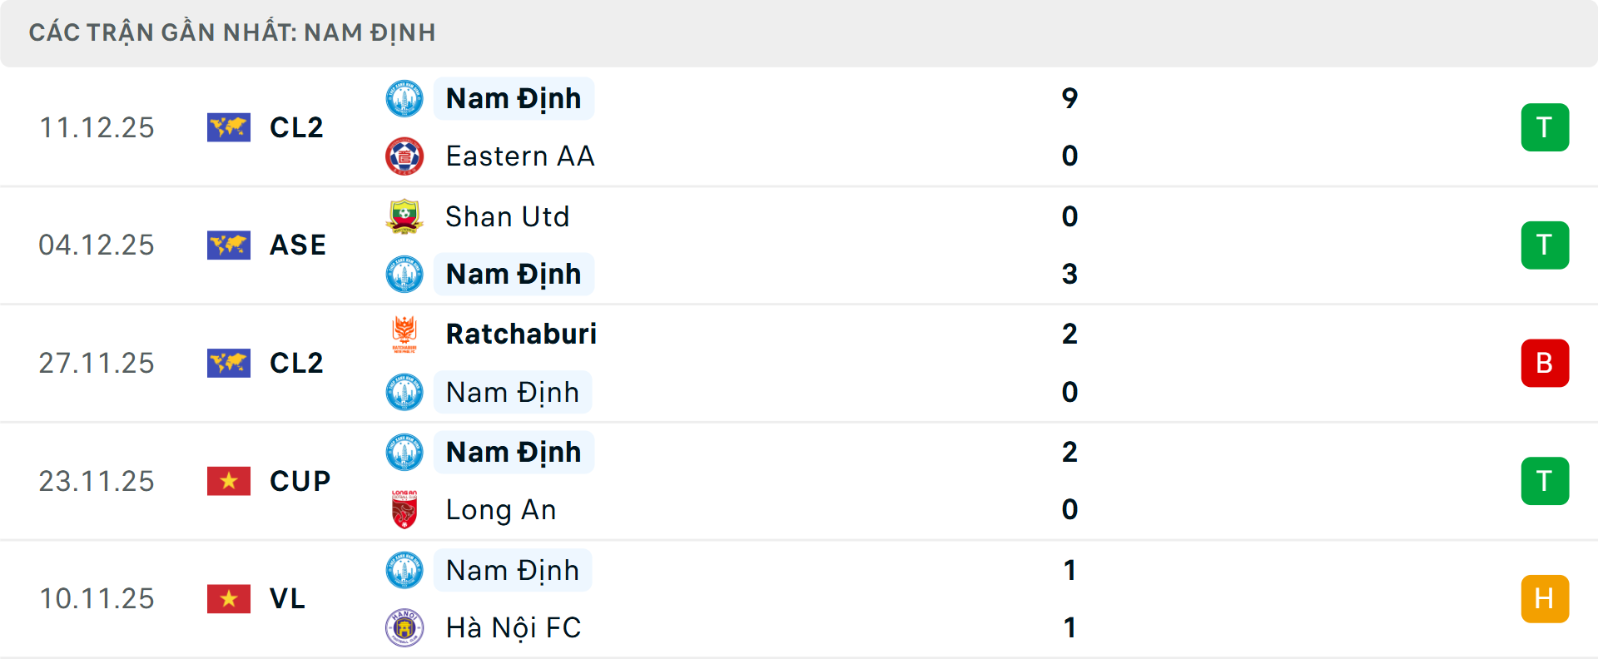Open the Hà Nội FC team link
This screenshot has width=1598, height=659.
point(514,627)
